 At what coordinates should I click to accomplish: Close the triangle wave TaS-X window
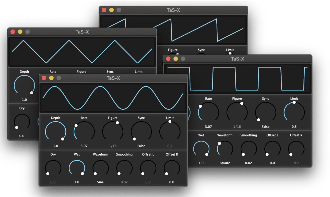click(x=13, y=32)
